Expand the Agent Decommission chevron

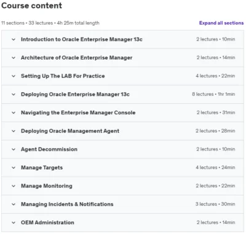14,149
